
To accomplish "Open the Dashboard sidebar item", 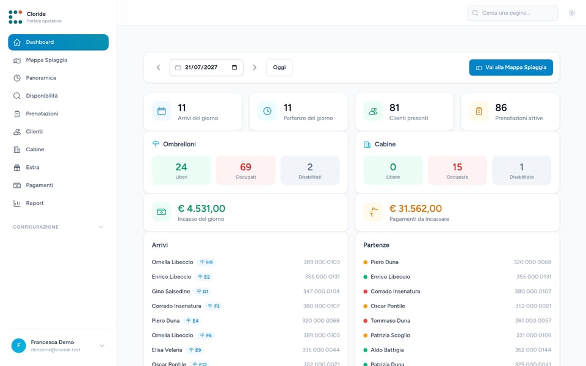I will pos(59,42).
